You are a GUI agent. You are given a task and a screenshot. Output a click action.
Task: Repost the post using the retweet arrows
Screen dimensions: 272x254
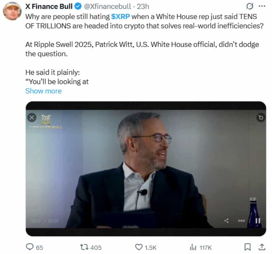(x=84, y=246)
